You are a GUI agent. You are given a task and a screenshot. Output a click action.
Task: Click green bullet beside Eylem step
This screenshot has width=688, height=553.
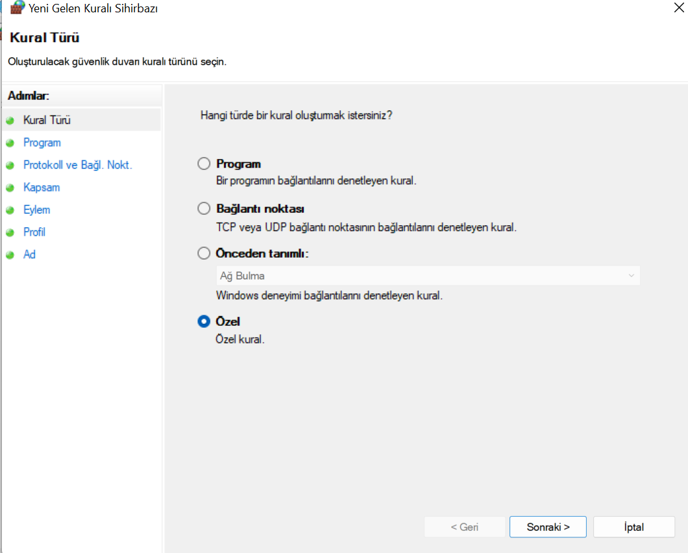pyautogui.click(x=10, y=210)
